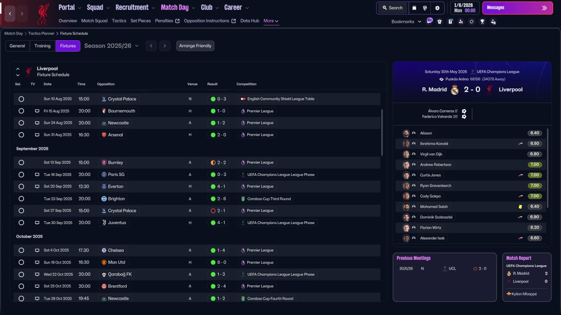
Task: Click the substitution arrow on Ibrahima Konaté row
Action: pyautogui.click(x=521, y=143)
